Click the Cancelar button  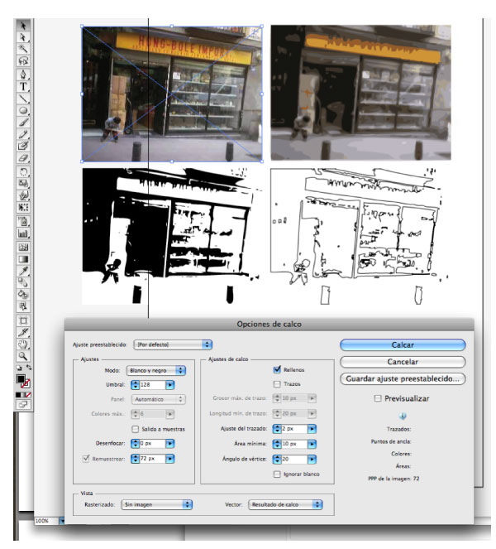pyautogui.click(x=403, y=362)
